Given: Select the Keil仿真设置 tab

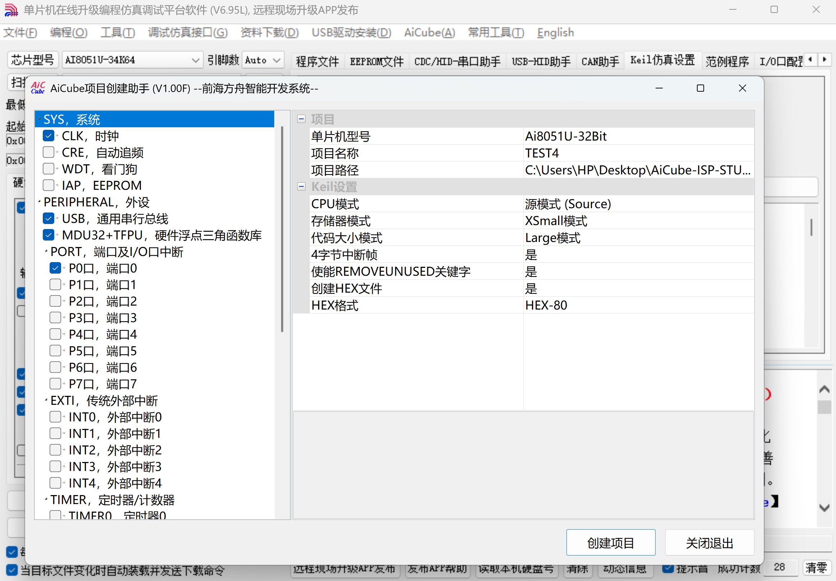Looking at the screenshot, I should click(662, 60).
